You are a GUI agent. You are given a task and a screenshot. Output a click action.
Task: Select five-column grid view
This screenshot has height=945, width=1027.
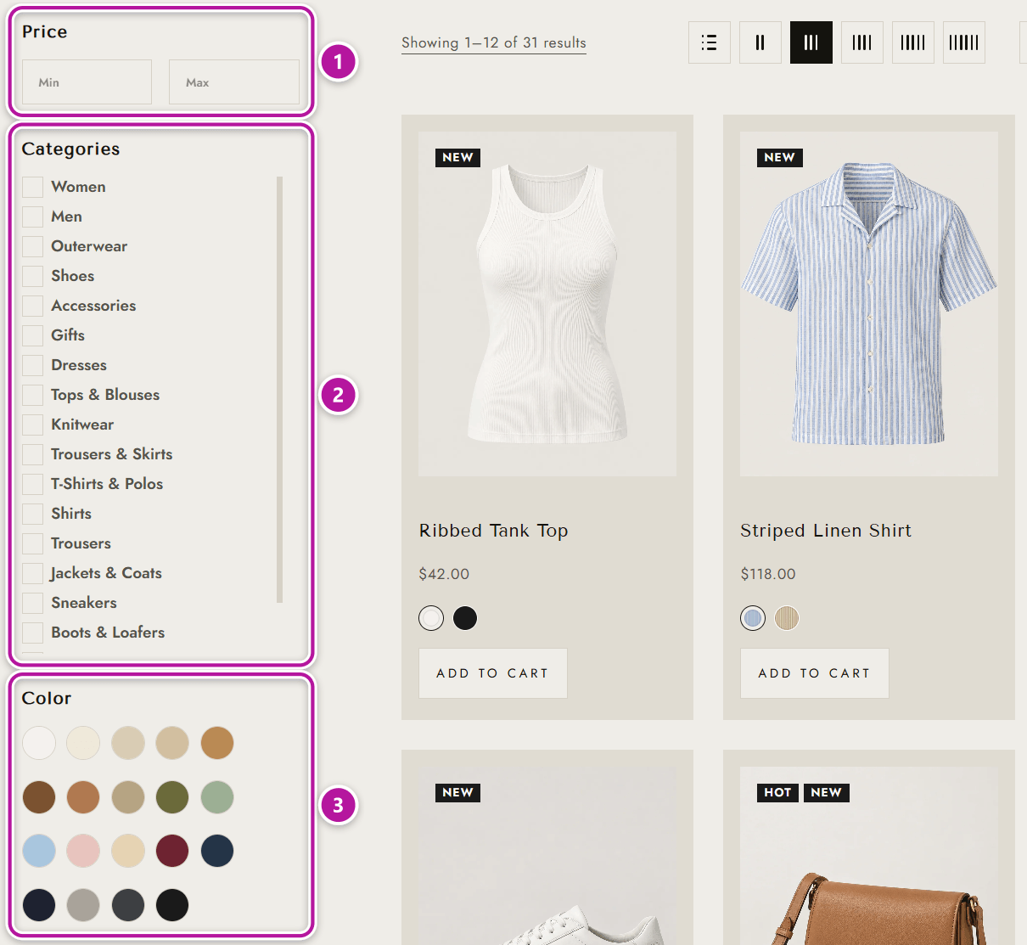913,42
